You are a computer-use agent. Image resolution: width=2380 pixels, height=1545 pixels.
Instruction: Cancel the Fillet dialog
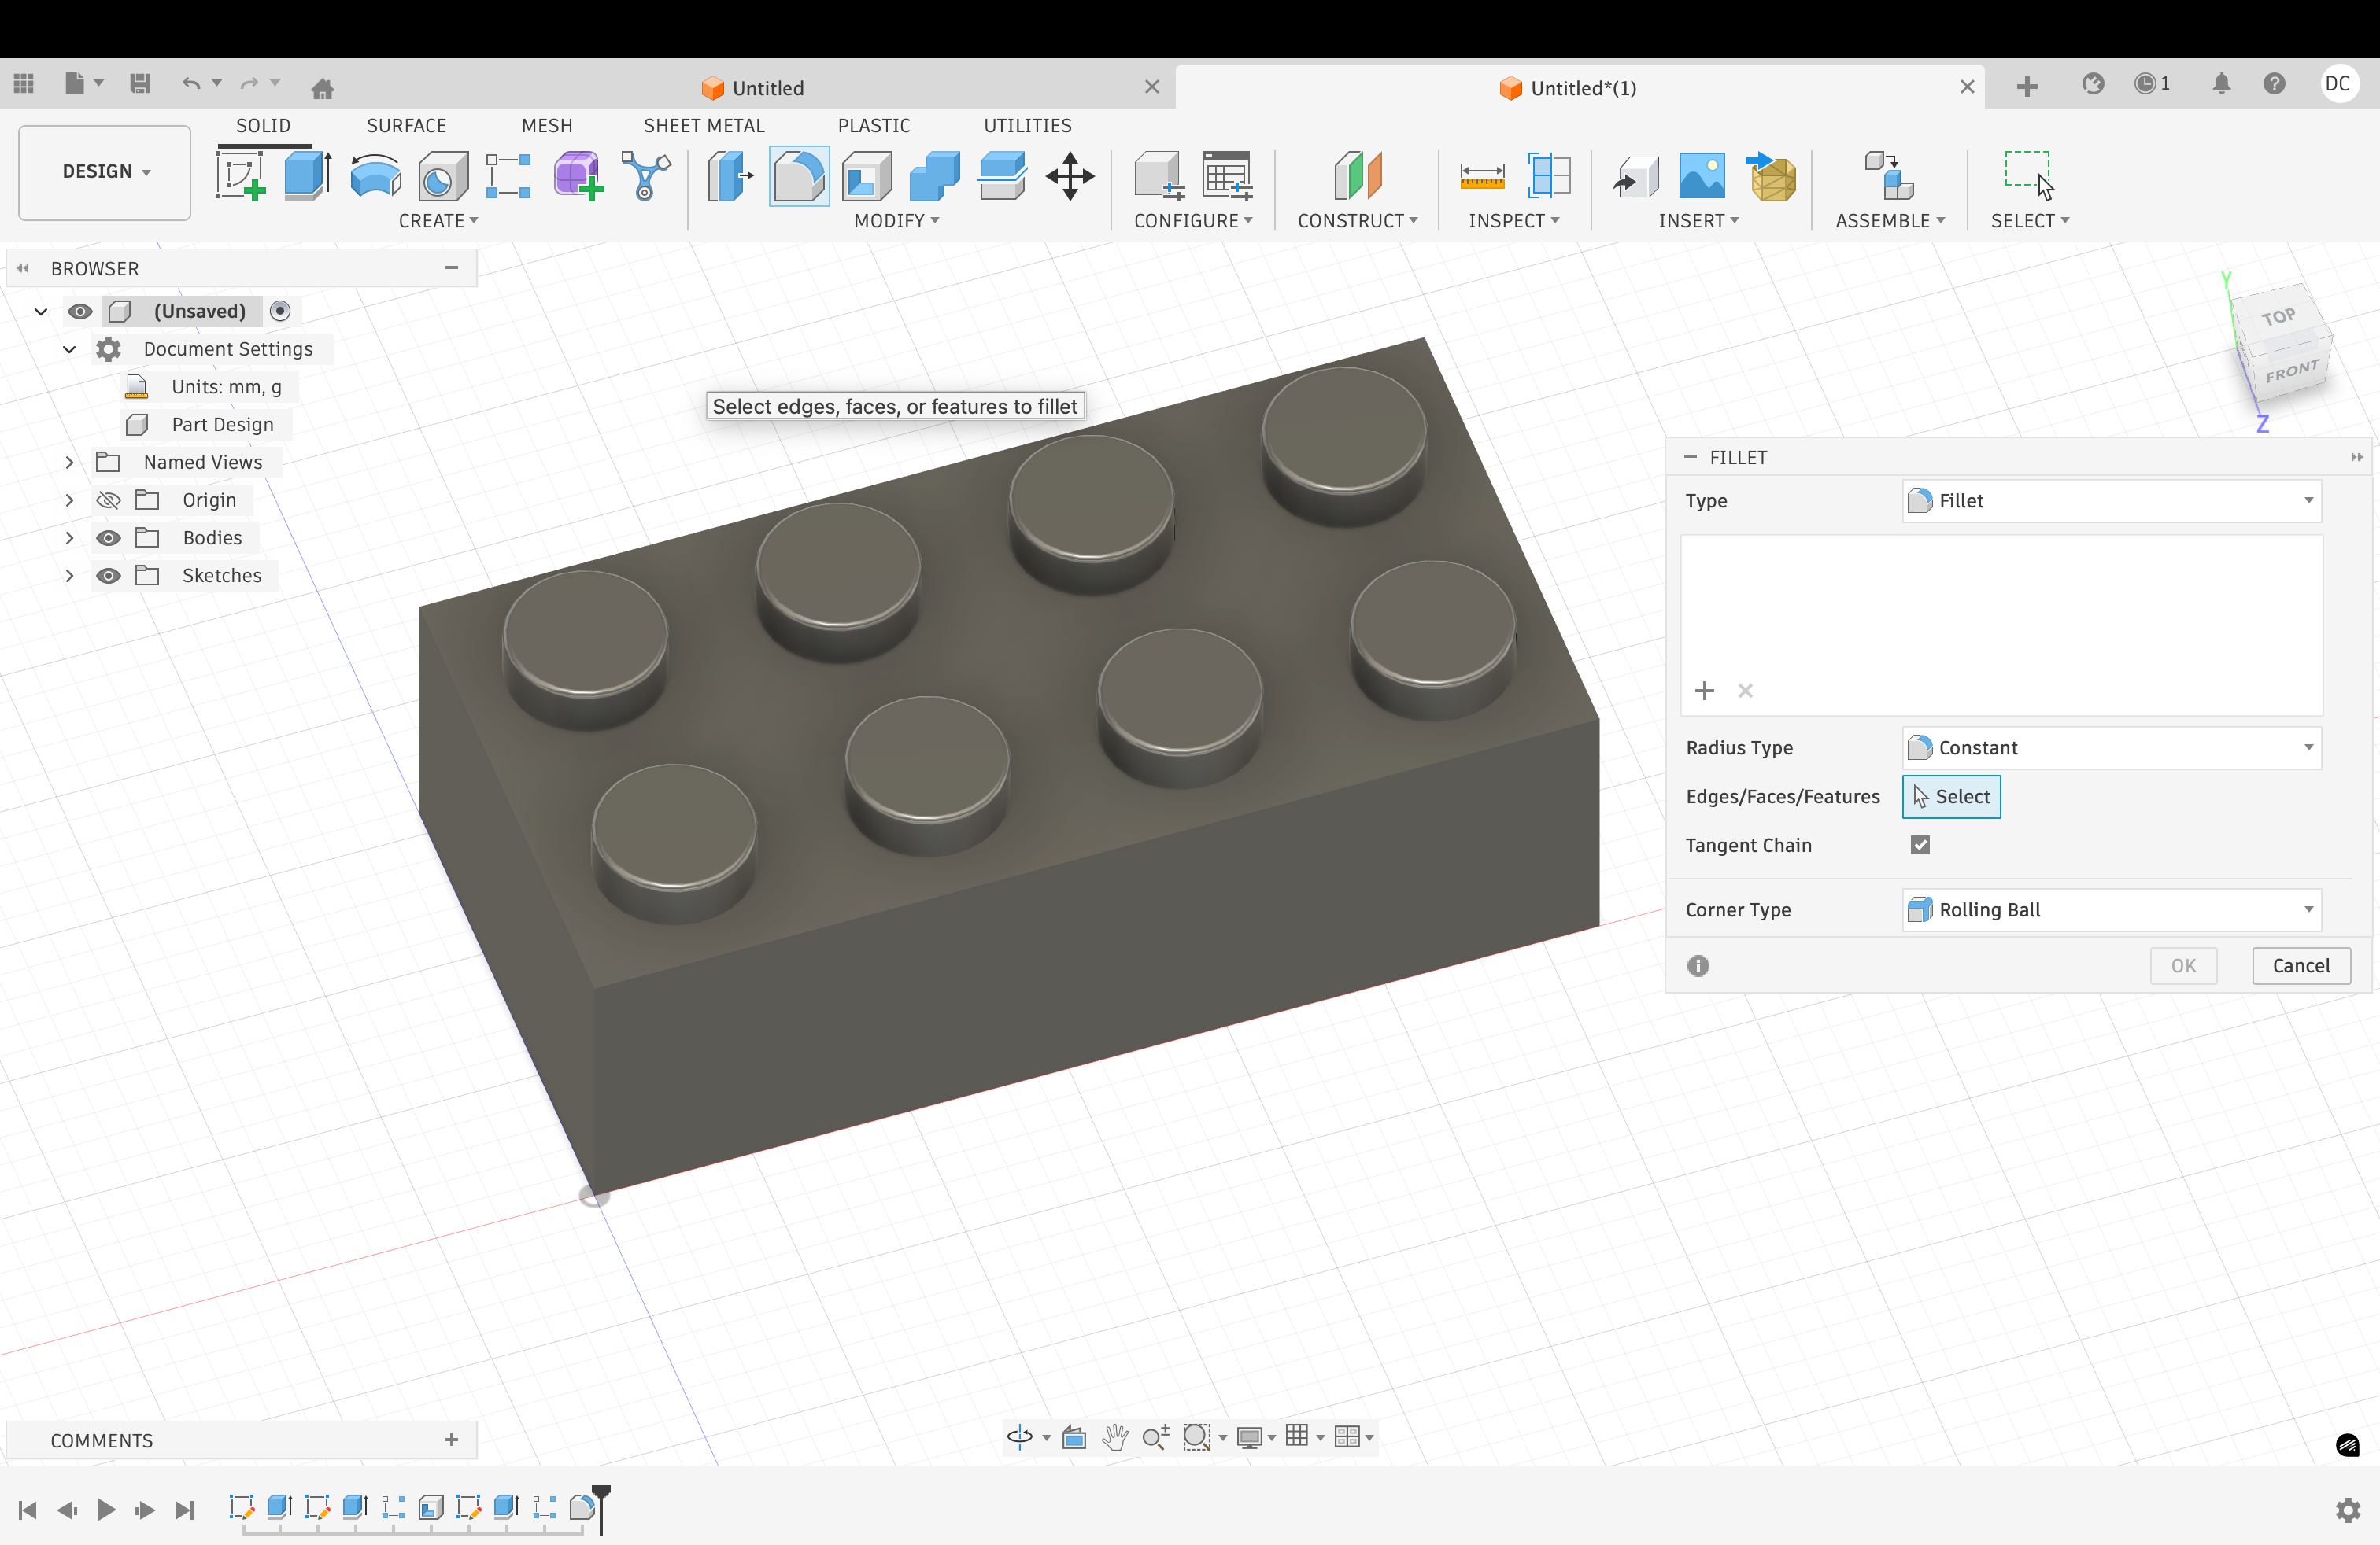coord(2300,965)
